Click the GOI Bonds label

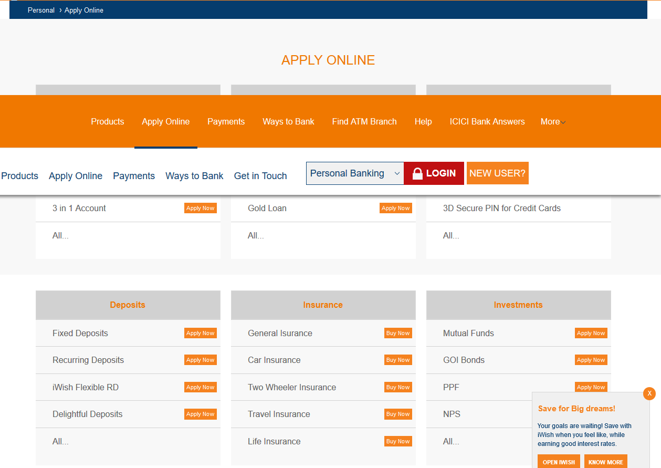pyautogui.click(x=464, y=360)
